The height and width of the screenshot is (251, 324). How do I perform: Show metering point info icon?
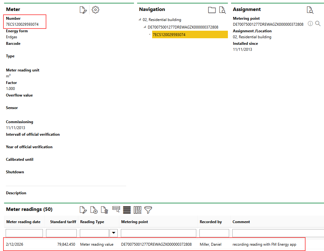(x=310, y=24)
